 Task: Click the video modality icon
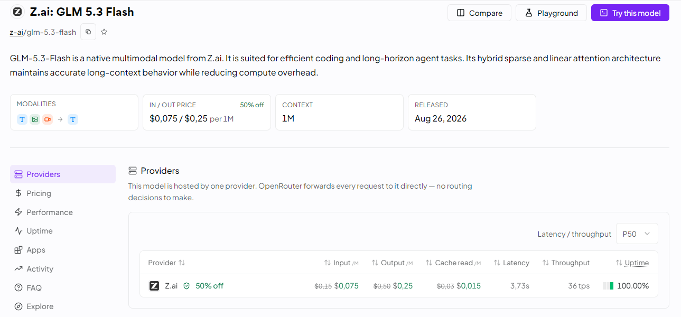point(48,119)
